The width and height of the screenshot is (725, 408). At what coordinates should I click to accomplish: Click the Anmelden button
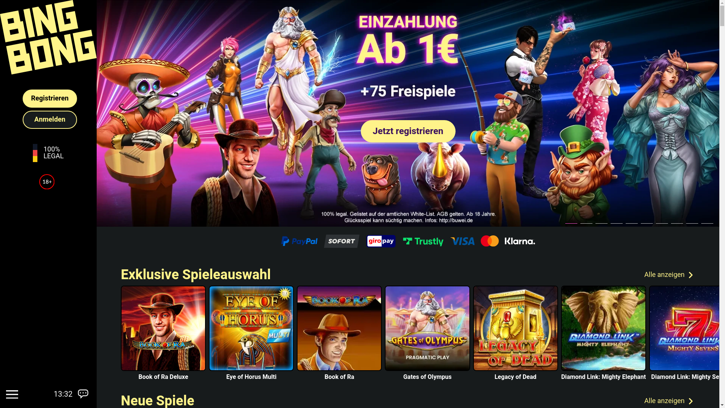[50, 120]
